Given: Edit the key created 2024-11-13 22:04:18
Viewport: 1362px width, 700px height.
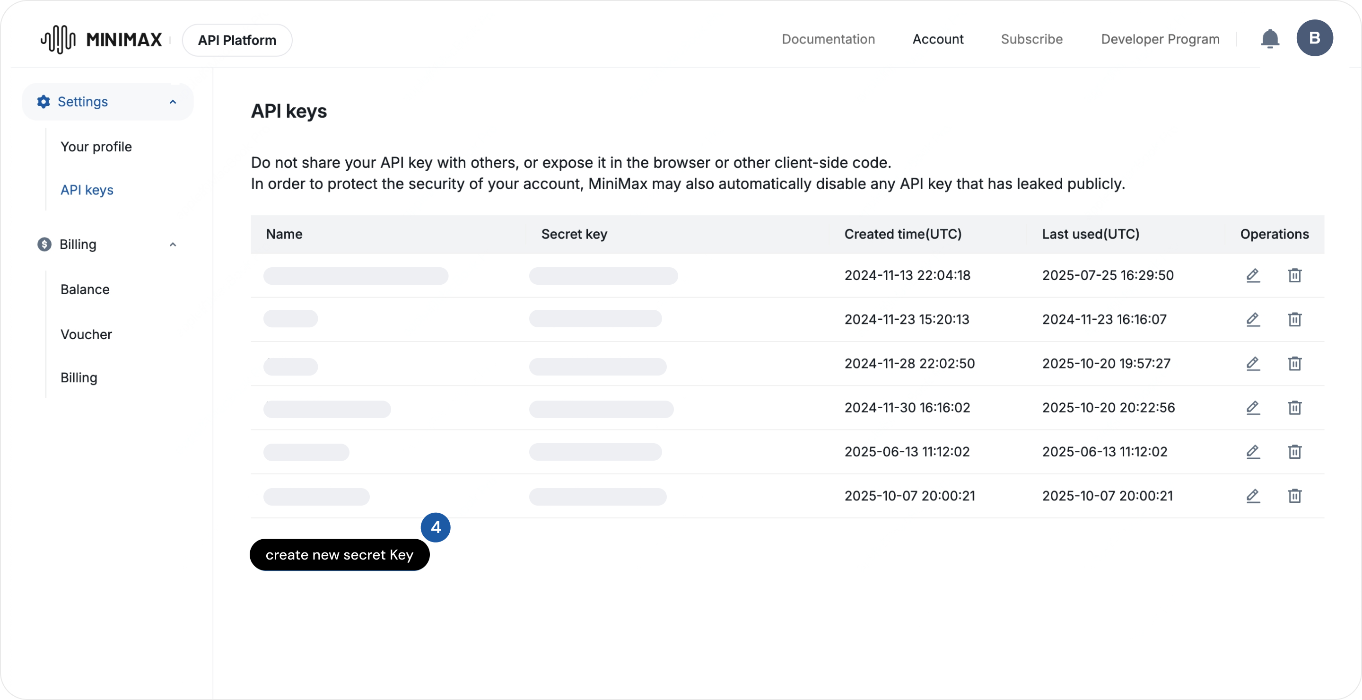Looking at the screenshot, I should 1253,275.
